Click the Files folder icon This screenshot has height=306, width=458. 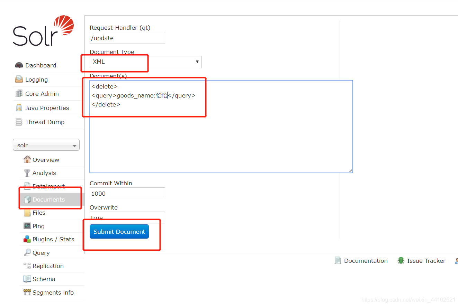(27, 213)
